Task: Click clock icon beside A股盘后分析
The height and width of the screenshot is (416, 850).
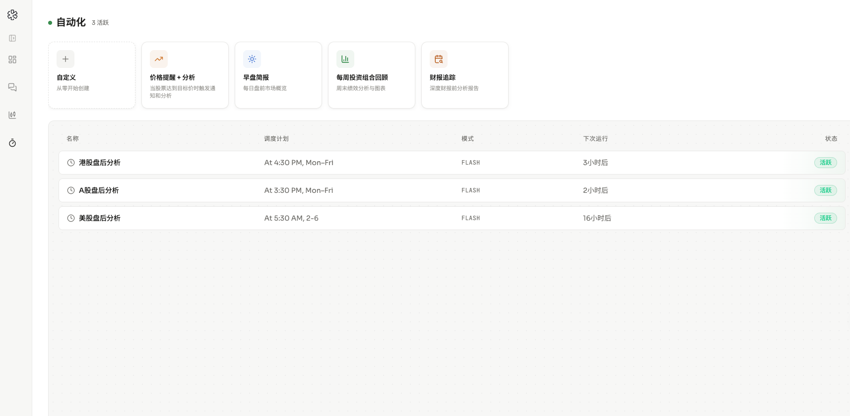Action: pos(71,190)
